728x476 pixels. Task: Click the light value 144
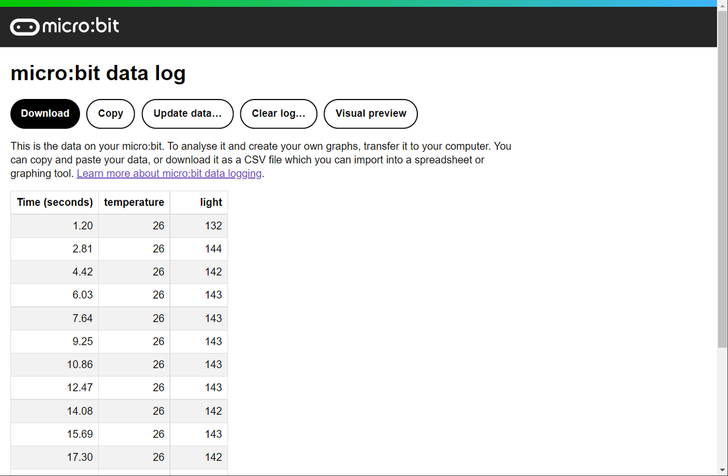pos(214,248)
